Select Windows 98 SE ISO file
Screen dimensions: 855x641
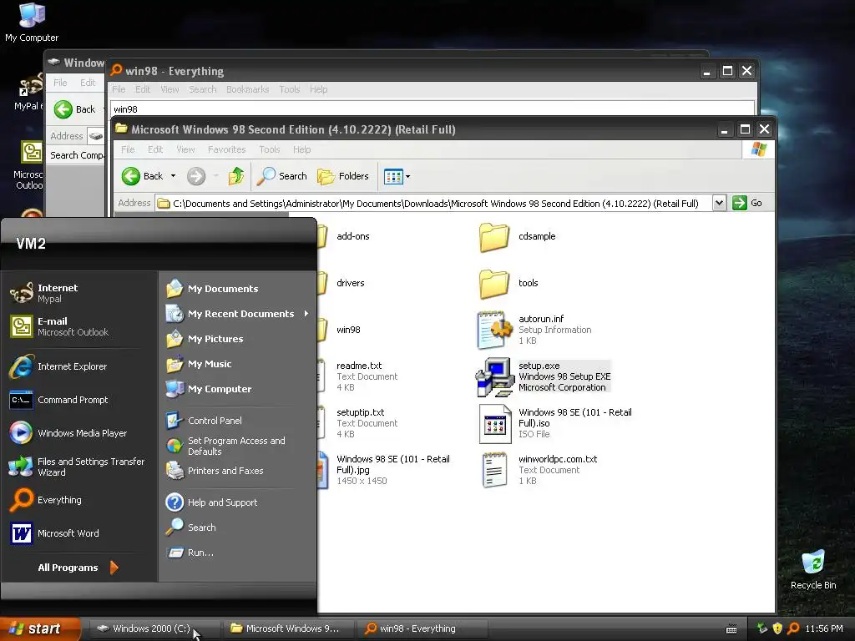556,423
